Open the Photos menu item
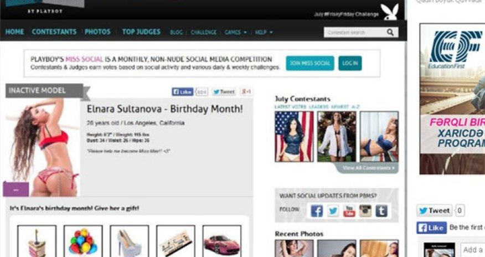485x257 pixels. tap(97, 32)
